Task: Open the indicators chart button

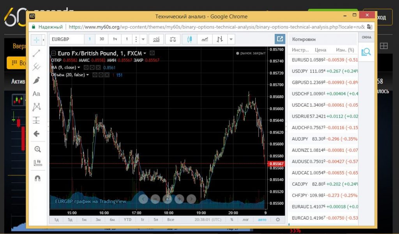Action: pyautogui.click(x=156, y=39)
